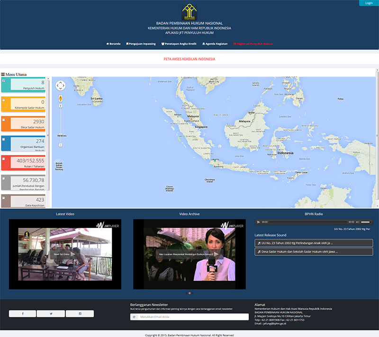The image size is (379, 337).
Task: Open Registrasi Penyuluh Hukum link
Action: pyautogui.click(x=253, y=44)
